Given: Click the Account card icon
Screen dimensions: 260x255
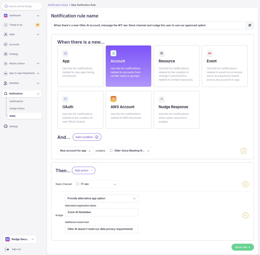Looking at the screenshot, I should (x=113, y=53).
